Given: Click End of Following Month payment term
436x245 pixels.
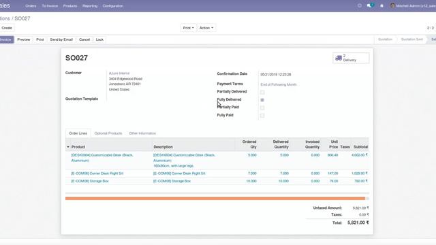Looking at the screenshot, I should [279, 84].
